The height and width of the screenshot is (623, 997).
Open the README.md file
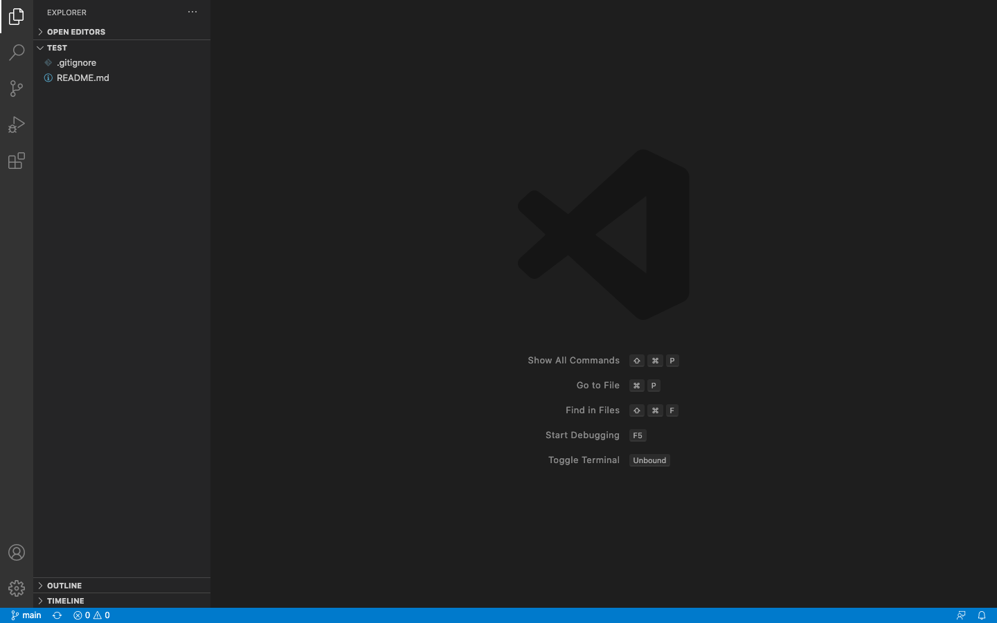[x=82, y=78]
